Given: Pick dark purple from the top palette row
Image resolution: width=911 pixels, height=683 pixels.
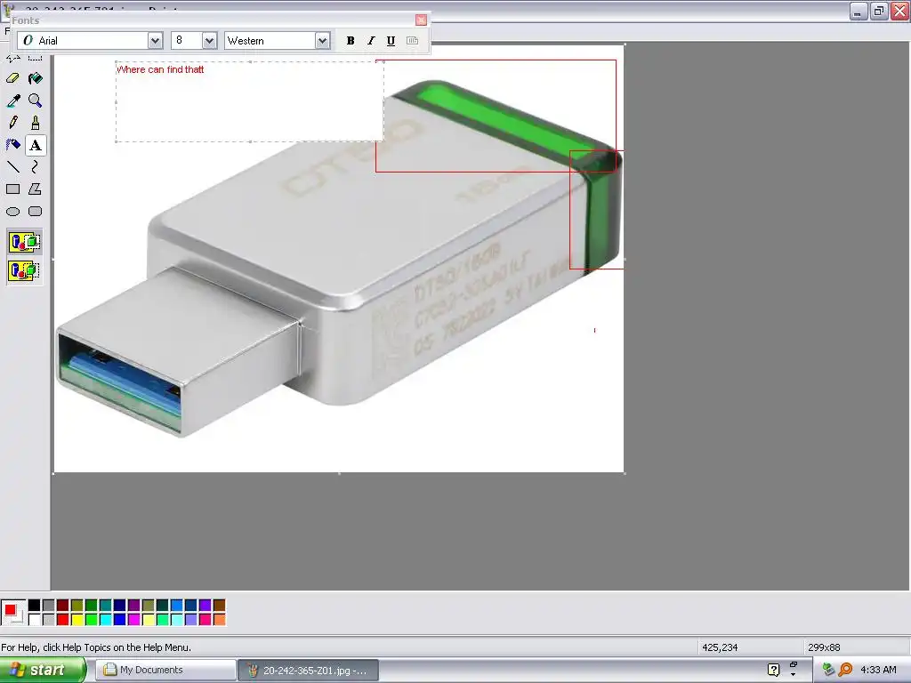Looking at the screenshot, I should pos(133,606).
